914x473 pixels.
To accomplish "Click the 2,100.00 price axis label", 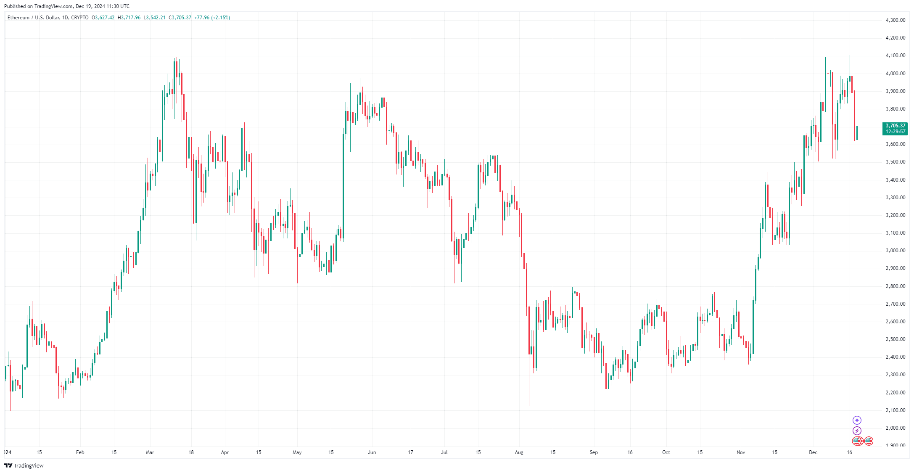I will [895, 410].
